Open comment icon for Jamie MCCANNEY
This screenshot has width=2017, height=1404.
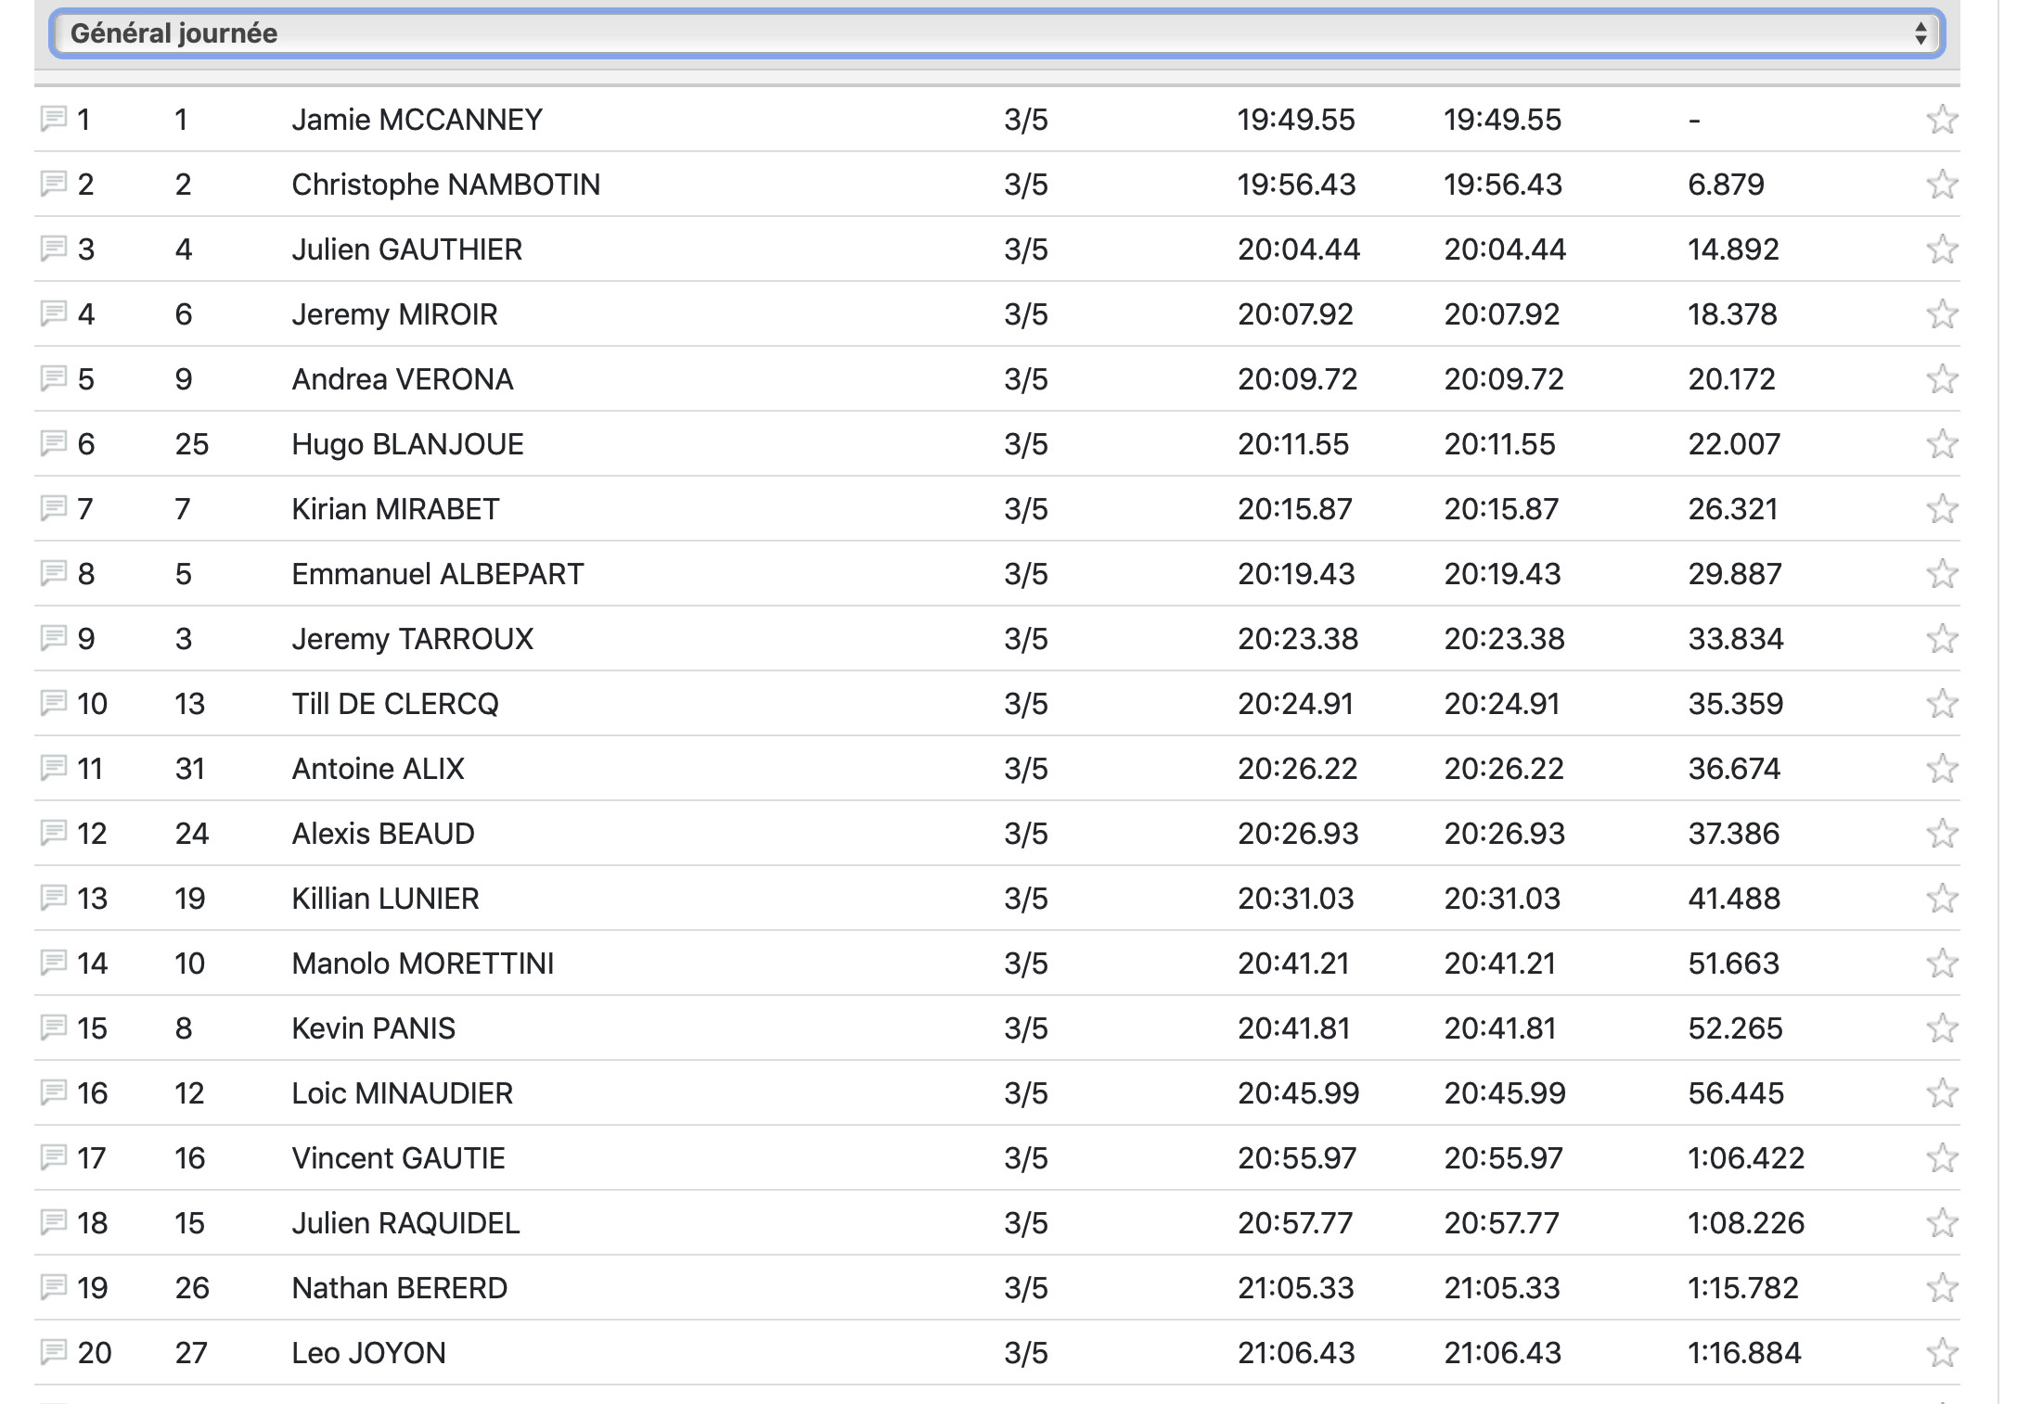54,119
